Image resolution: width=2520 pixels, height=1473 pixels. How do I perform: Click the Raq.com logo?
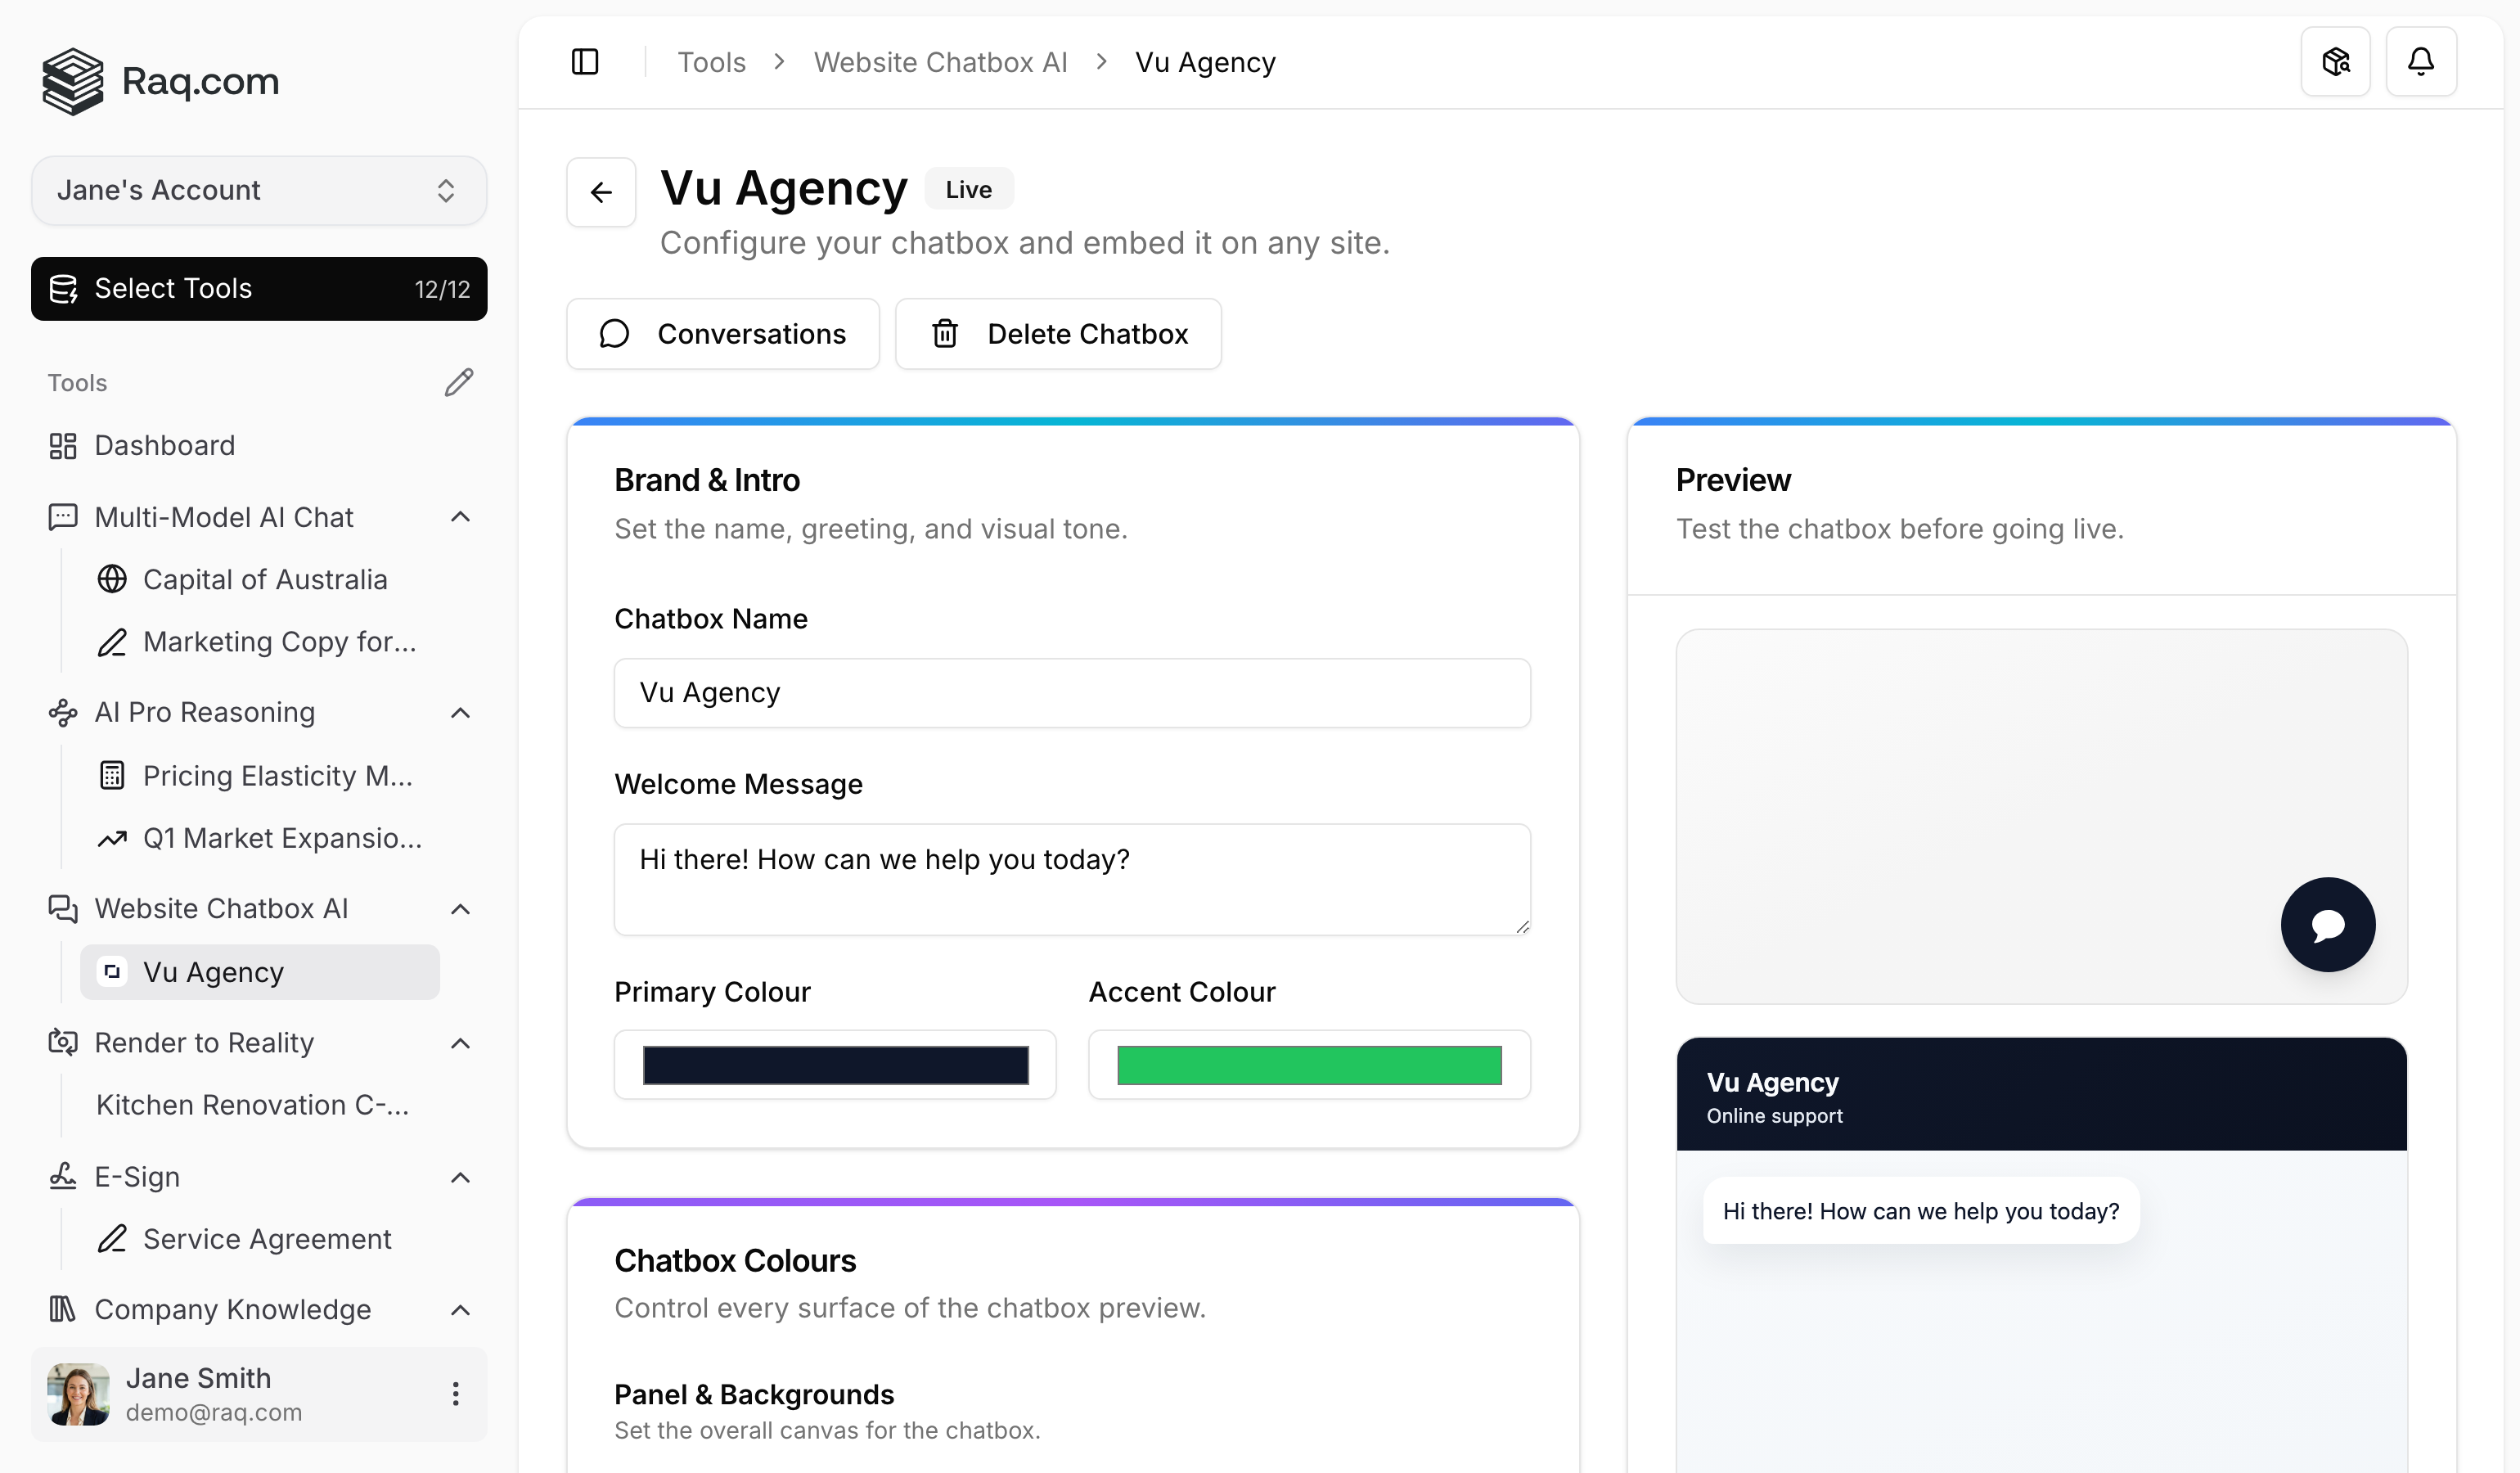coord(160,81)
